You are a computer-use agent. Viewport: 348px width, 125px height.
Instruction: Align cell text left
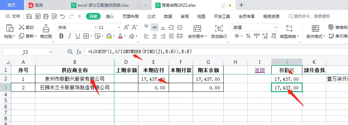pyautogui.click(x=146, y=36)
